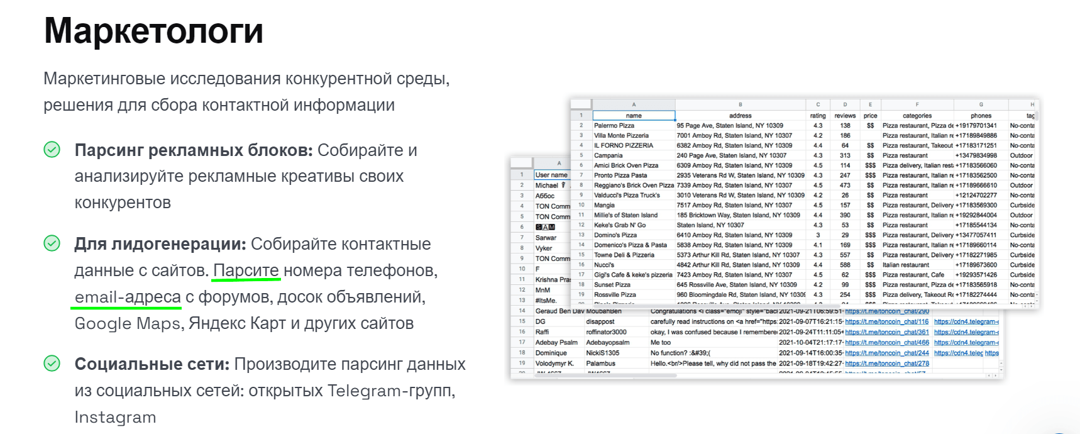Click the green checkmark beside Парсинг рекламных блоков
This screenshot has height=434, width=1080.
(52, 150)
